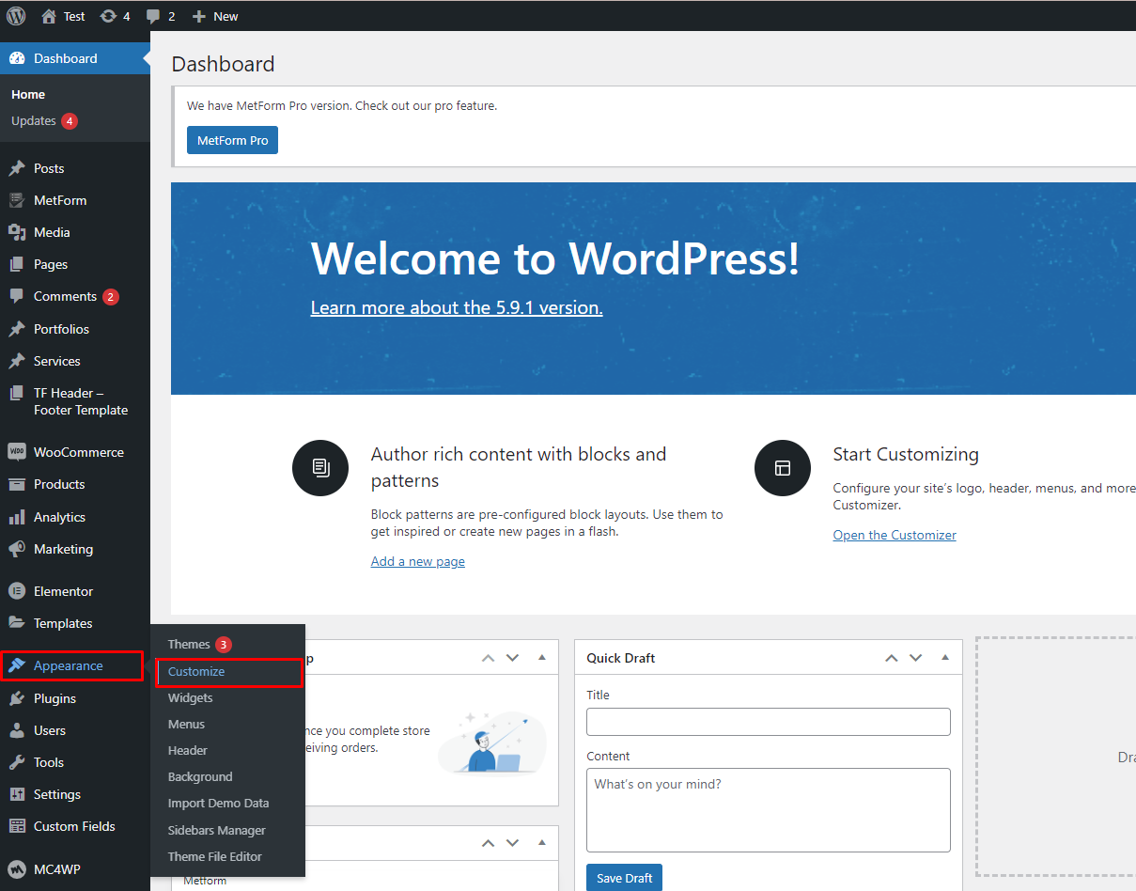Open the comments bubble in the admin bar
Screen dimensions: 1136x891
pos(152,17)
